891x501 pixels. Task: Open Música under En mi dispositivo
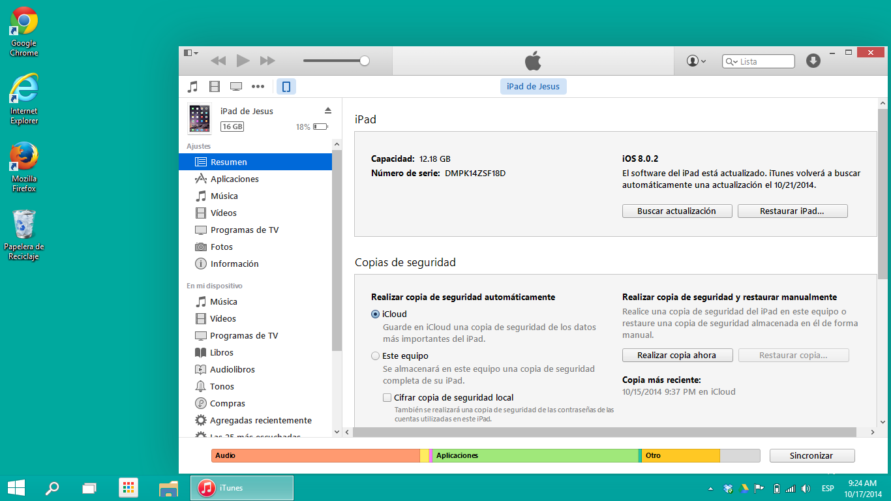255,301
